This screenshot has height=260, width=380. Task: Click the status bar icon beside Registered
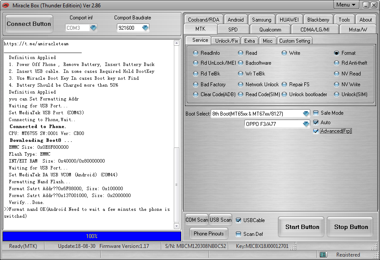[323, 254]
